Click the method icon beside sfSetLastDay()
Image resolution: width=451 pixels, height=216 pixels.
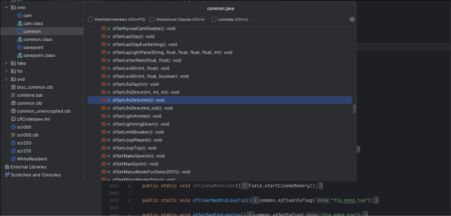(x=104, y=36)
